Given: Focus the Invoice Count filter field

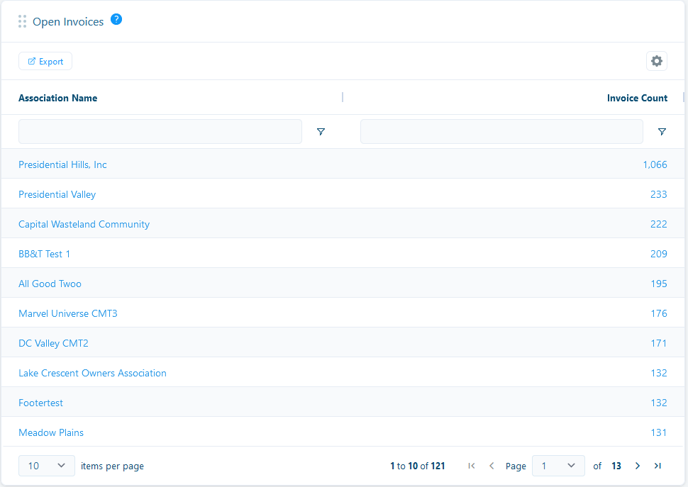Looking at the screenshot, I should point(501,132).
